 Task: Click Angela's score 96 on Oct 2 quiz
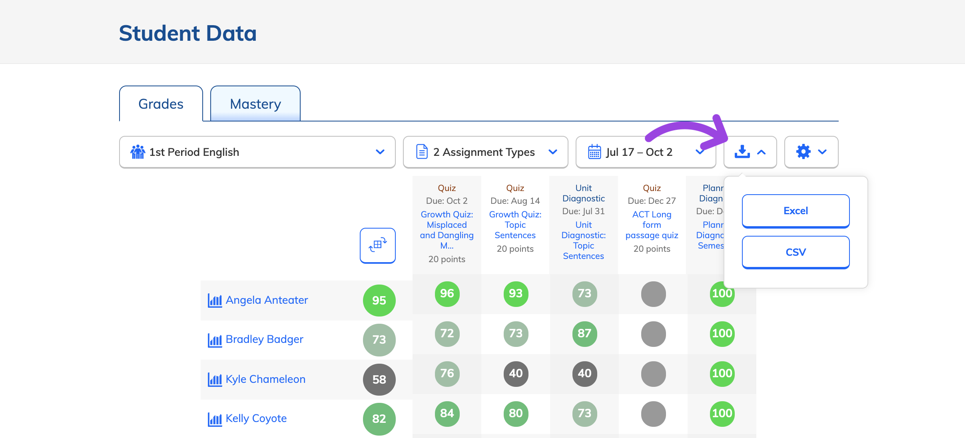[x=447, y=294]
